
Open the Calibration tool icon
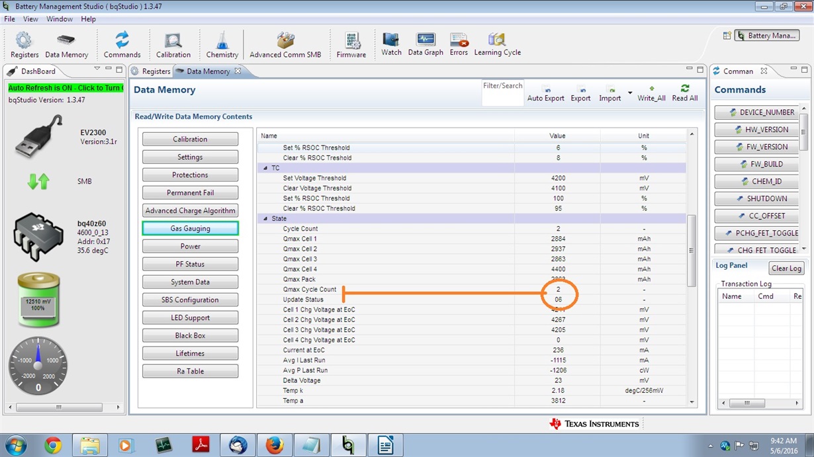[173, 45]
